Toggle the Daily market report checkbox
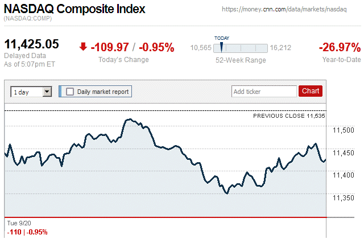 70,91
